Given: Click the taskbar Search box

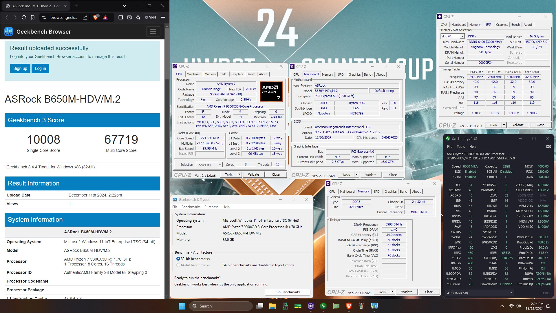Looking at the screenshot, I should click(x=221, y=306).
